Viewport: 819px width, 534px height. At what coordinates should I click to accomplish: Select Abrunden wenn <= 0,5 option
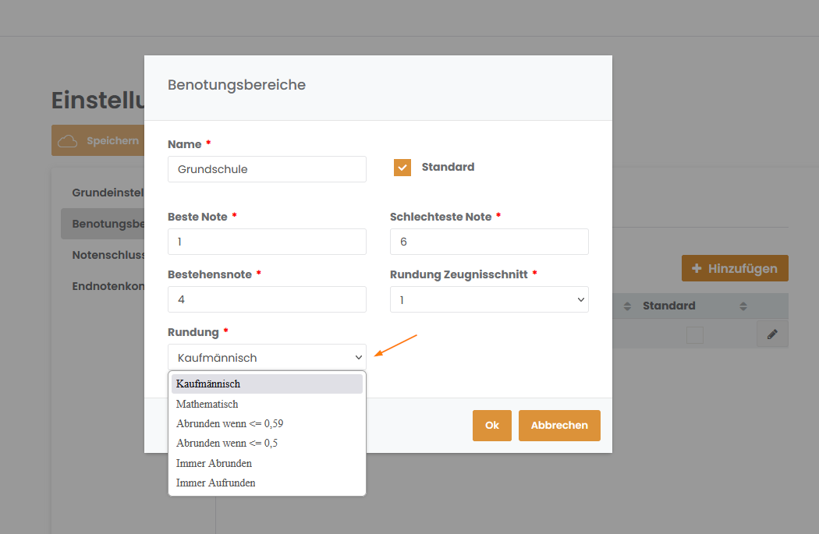click(x=267, y=443)
